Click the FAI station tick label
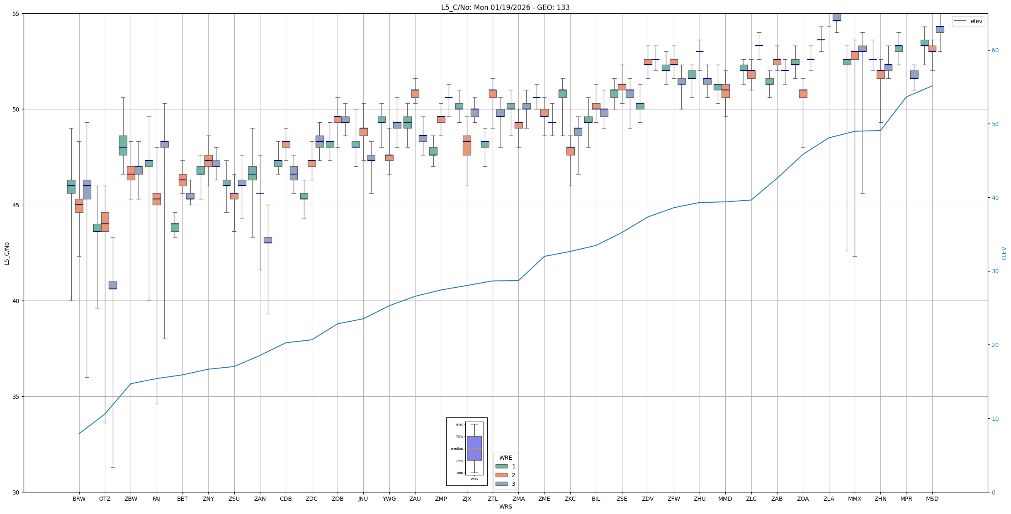The height and width of the screenshot is (514, 1011). pos(156,499)
